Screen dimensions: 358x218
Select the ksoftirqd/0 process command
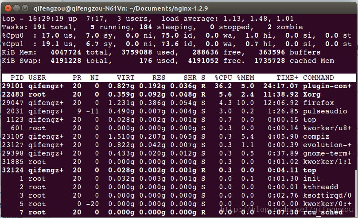point(327,196)
